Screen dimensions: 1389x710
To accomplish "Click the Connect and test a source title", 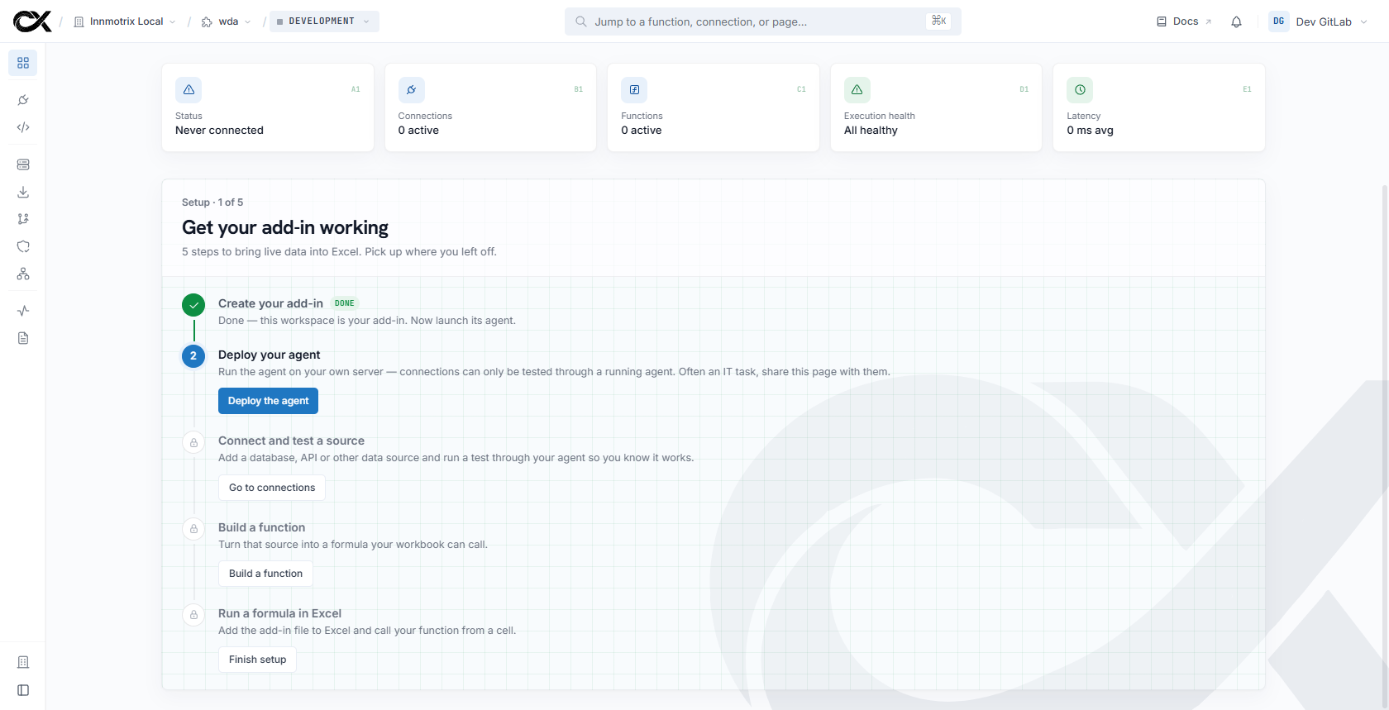I will pyautogui.click(x=291, y=441).
